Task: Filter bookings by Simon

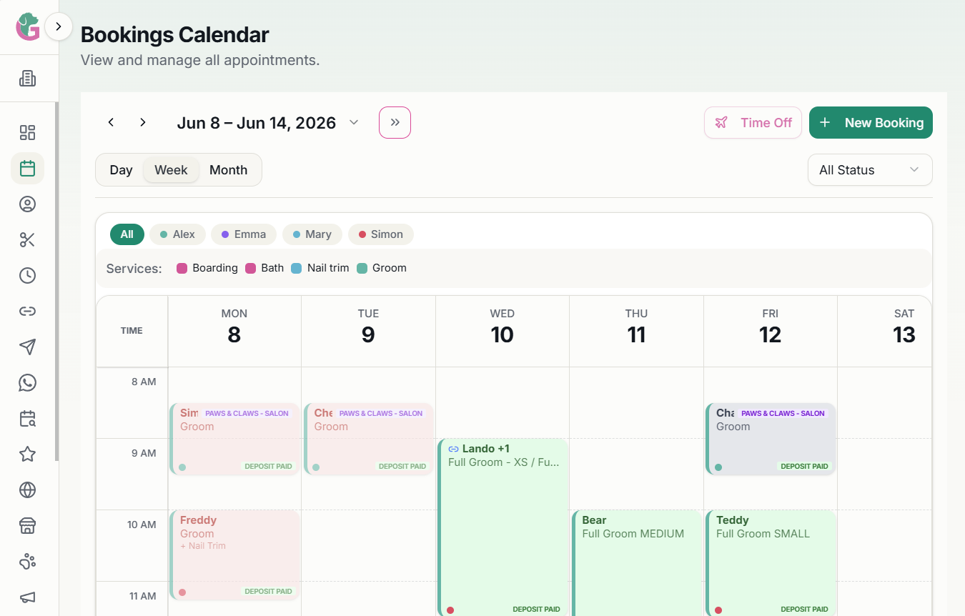Action: [x=381, y=234]
